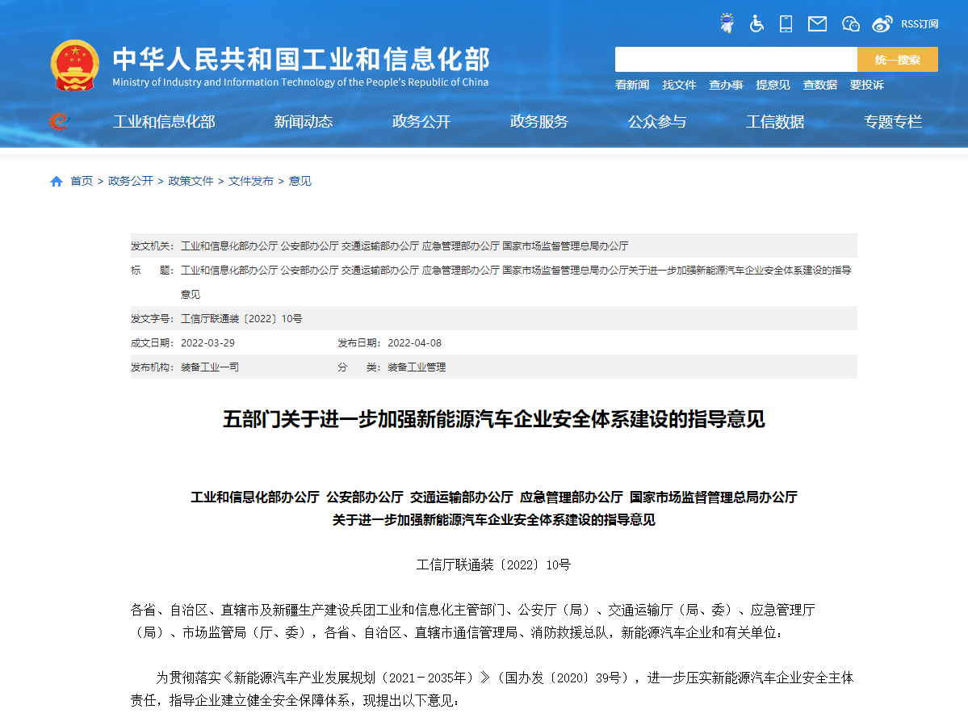Open the Weibo icon

pyautogui.click(x=882, y=24)
